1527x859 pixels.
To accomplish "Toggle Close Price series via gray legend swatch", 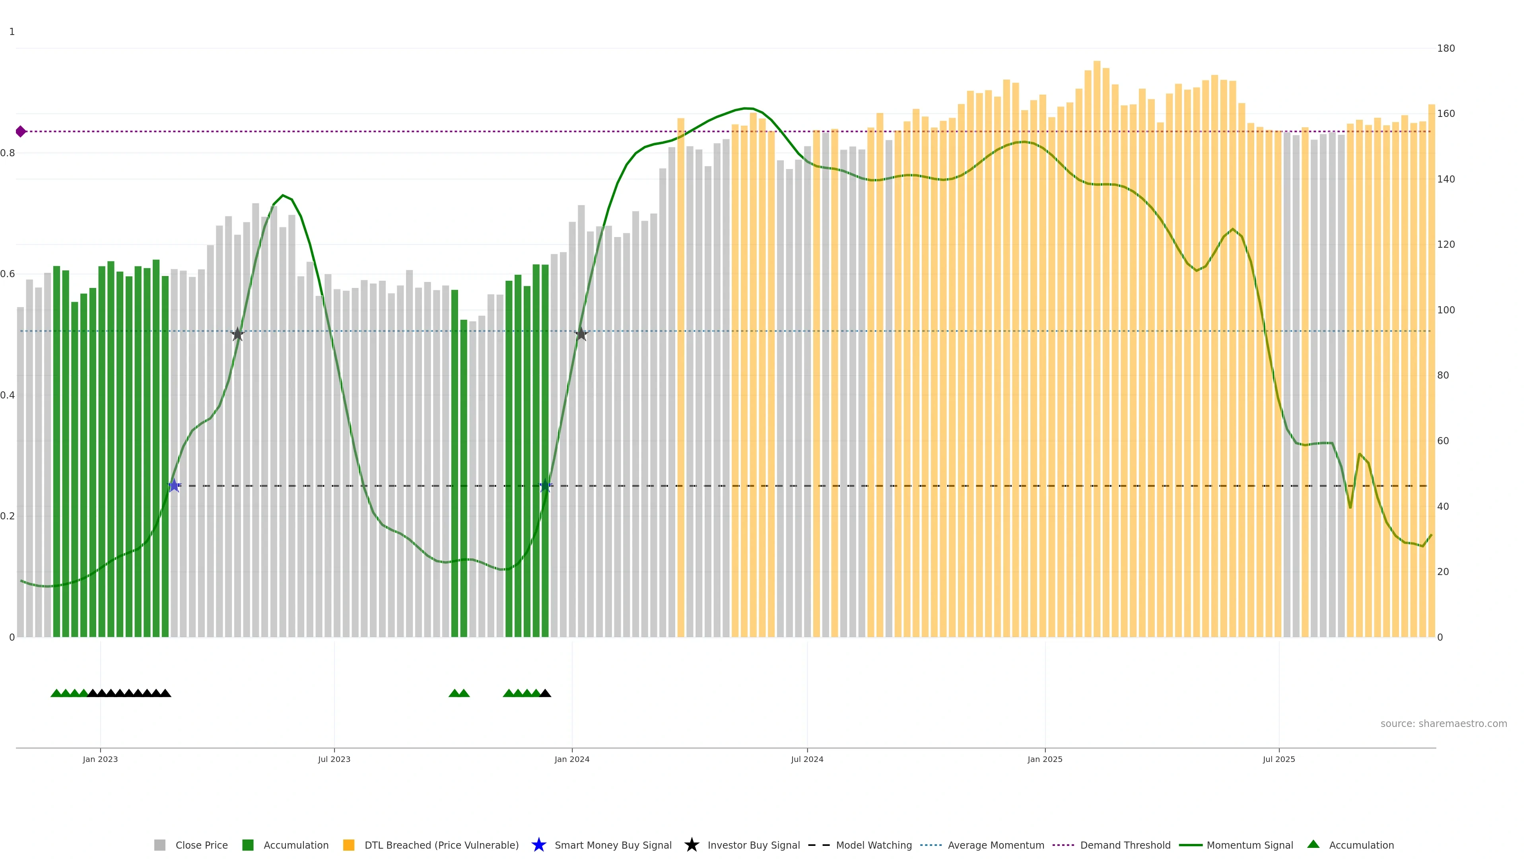I will (x=160, y=845).
